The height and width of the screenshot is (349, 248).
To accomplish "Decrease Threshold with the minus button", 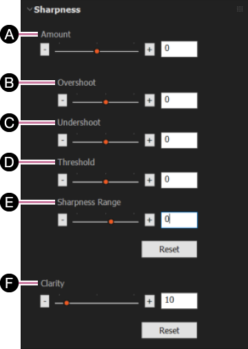I will coord(63,180).
